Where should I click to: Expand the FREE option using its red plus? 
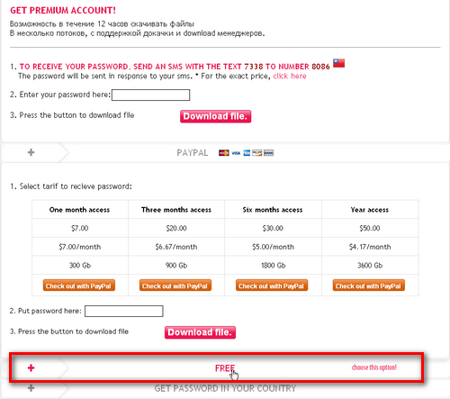31,367
